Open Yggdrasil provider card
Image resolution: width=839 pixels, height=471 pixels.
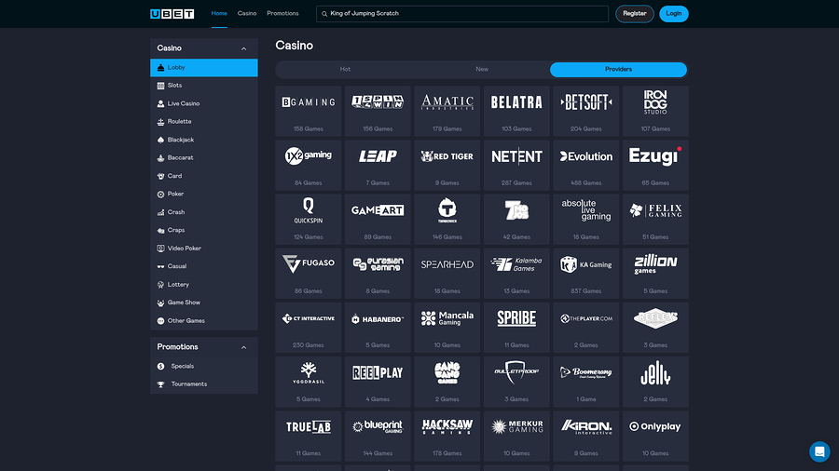(309, 382)
